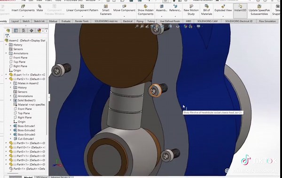Create an Exploded View

[223, 8]
